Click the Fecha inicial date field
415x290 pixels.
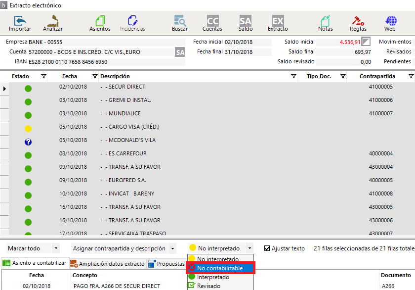(x=248, y=42)
